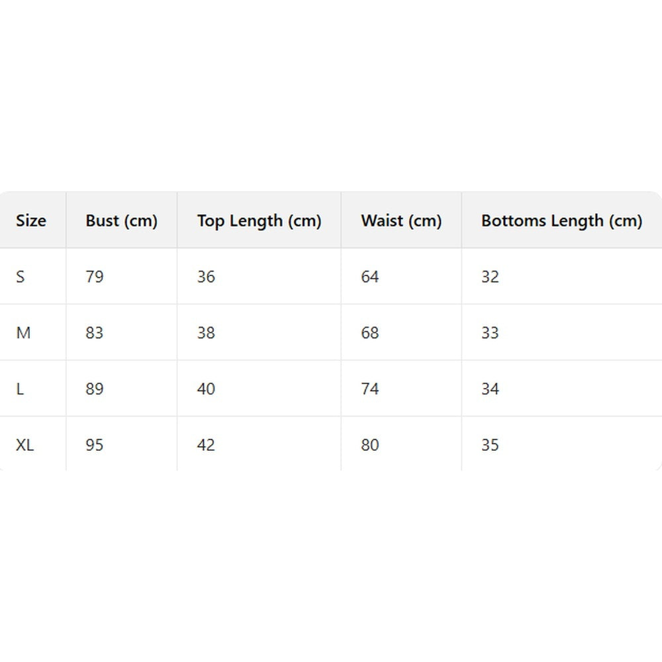Click top length value 42 for XL
Screen dimensions: 662x662
coord(206,445)
